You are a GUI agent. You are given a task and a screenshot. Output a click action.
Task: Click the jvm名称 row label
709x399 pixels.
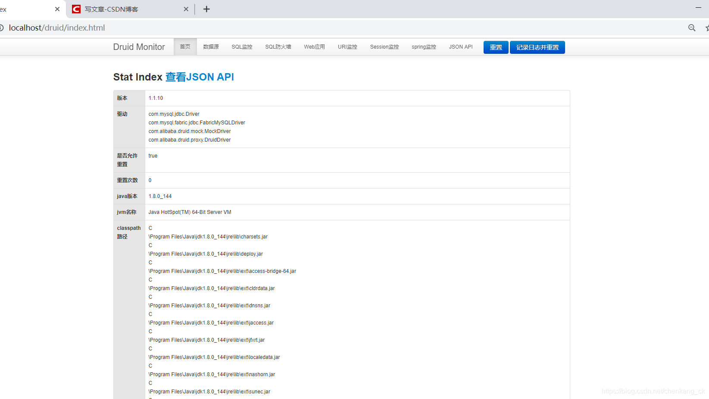coord(126,212)
